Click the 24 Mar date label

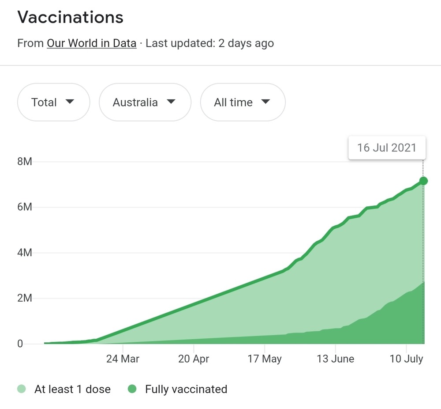coord(123,359)
